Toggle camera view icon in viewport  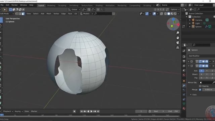178,43
